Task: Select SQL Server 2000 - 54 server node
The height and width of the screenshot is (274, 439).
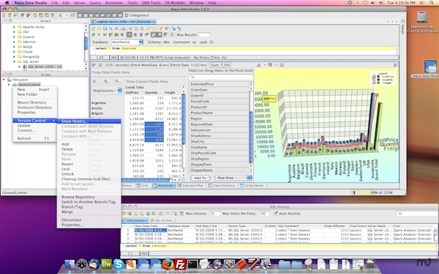Action: coord(45,66)
